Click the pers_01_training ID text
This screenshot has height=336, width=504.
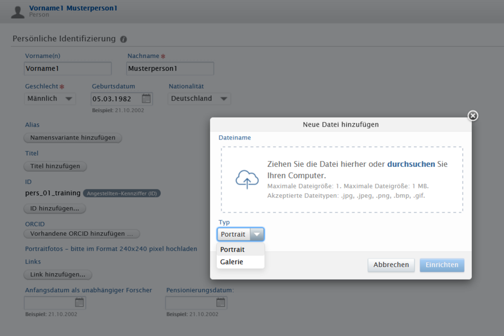53,193
